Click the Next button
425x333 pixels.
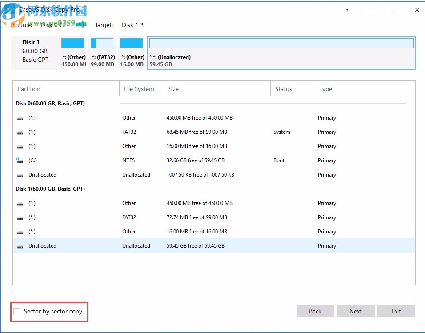tap(356, 311)
